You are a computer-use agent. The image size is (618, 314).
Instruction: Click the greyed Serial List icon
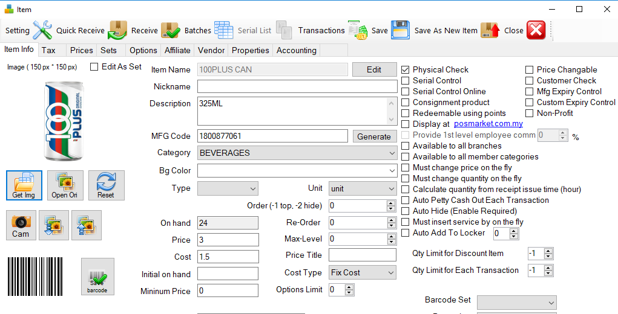(284, 30)
